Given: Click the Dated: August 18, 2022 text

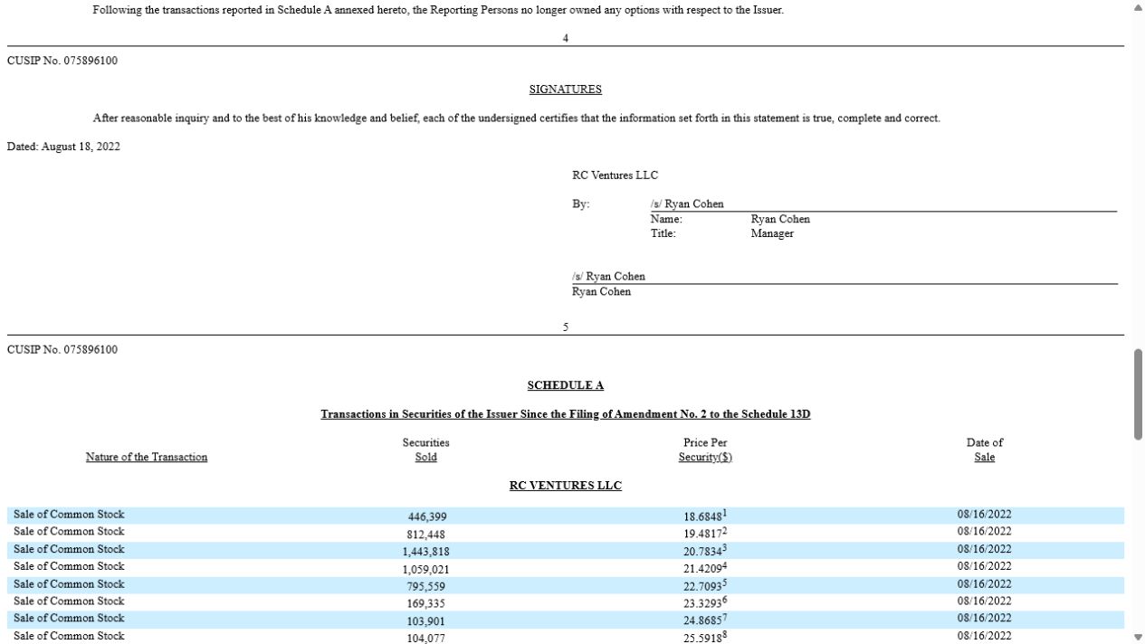Looking at the screenshot, I should click(x=63, y=147).
